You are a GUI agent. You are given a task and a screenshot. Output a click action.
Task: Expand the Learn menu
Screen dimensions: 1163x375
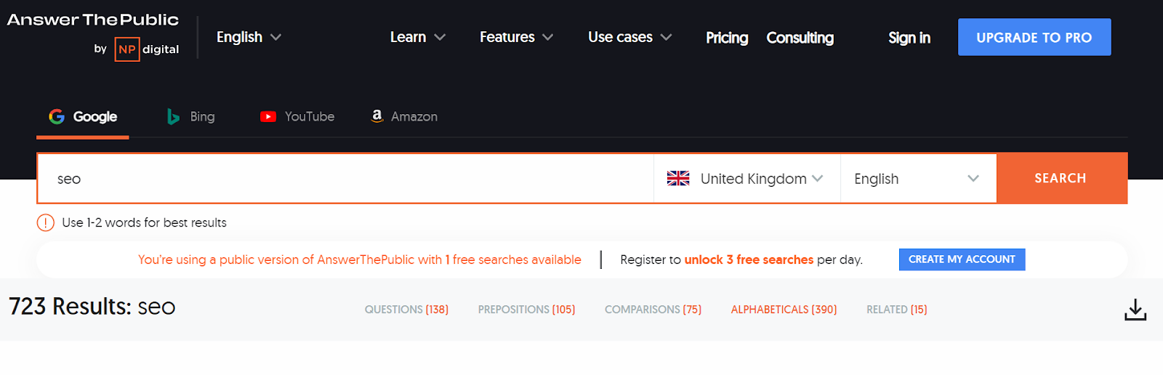coord(418,37)
